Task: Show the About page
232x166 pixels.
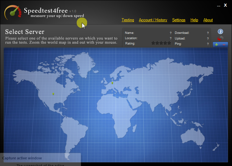Action: click(208, 20)
